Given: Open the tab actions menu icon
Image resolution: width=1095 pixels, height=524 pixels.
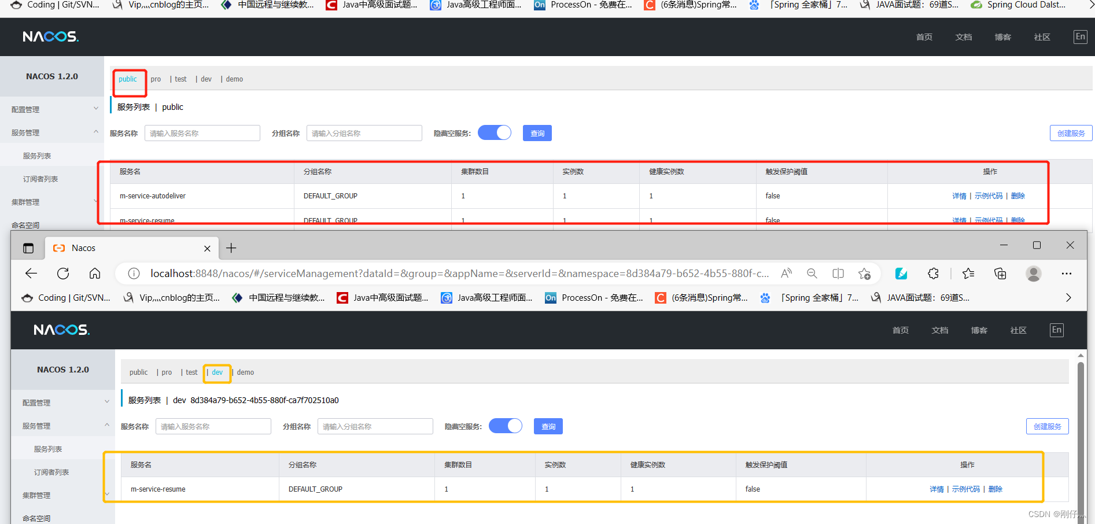Looking at the screenshot, I should (28, 248).
